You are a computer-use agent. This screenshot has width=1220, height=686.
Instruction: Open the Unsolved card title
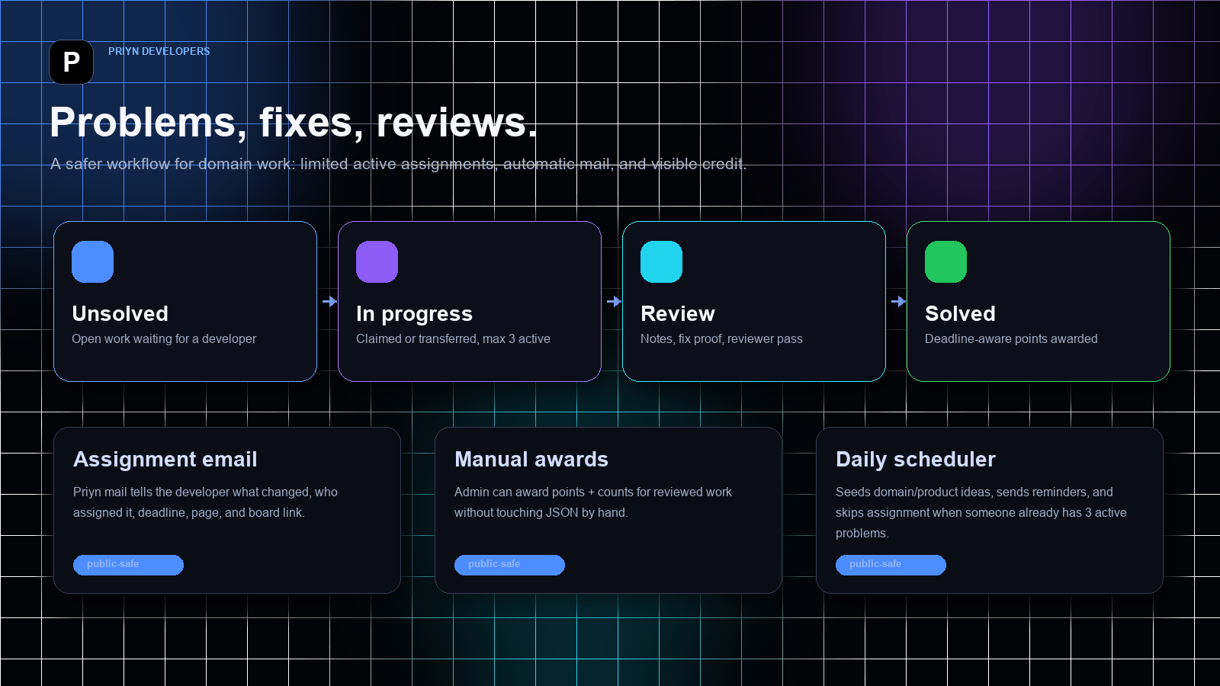pyautogui.click(x=120, y=313)
